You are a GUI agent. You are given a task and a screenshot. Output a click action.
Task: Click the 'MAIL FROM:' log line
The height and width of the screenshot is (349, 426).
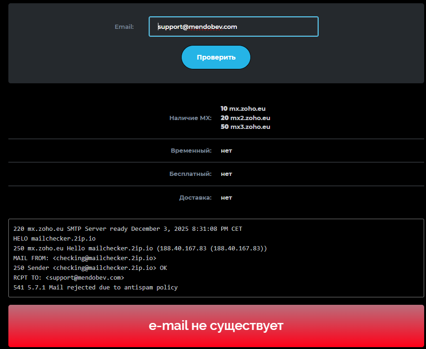[85, 258]
